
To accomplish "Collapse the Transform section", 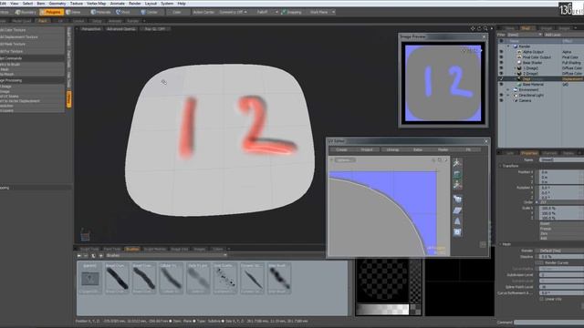I will click(x=501, y=166).
